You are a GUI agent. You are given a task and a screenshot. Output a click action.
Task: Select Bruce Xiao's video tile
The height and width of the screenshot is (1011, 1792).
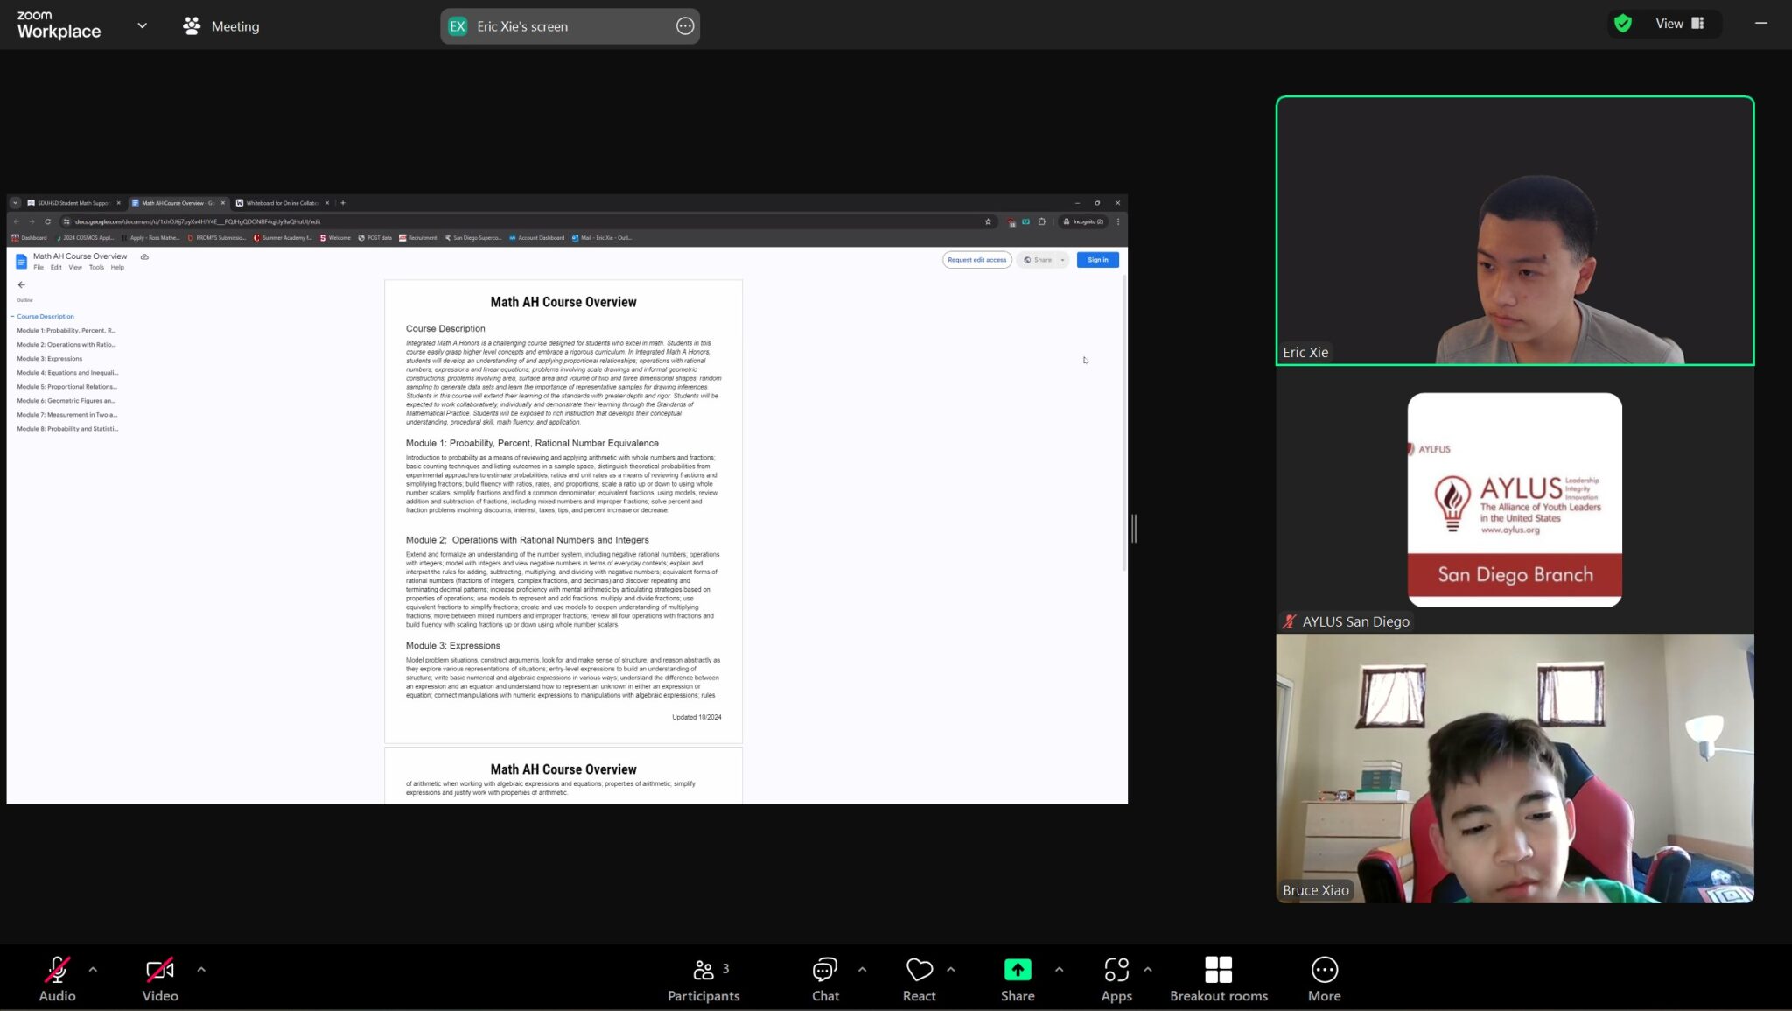pos(1515,768)
